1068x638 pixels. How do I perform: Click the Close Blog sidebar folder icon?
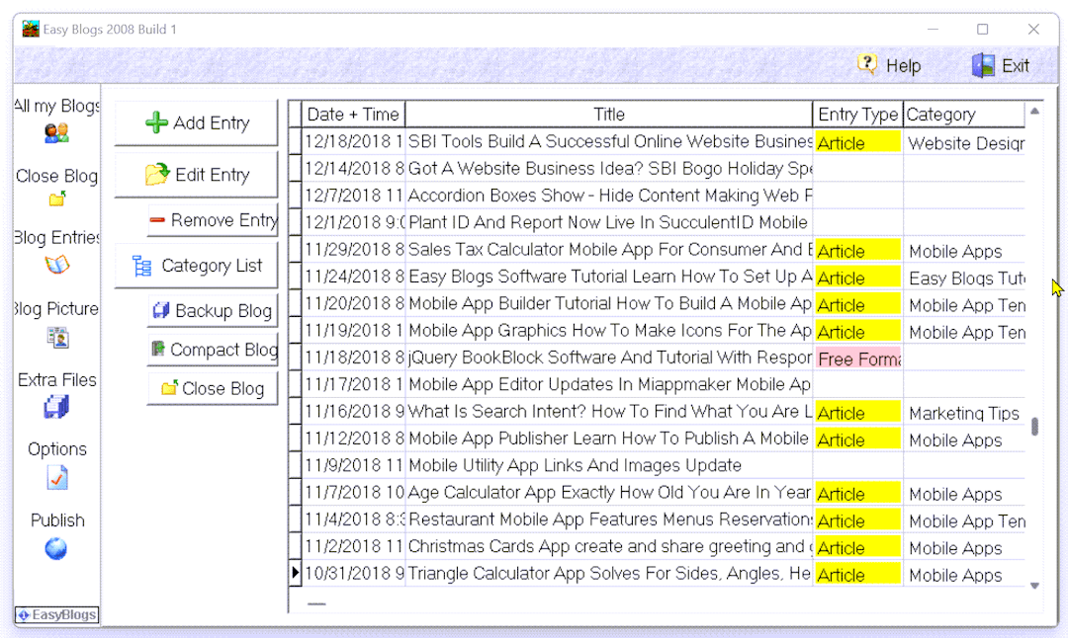[x=57, y=199]
